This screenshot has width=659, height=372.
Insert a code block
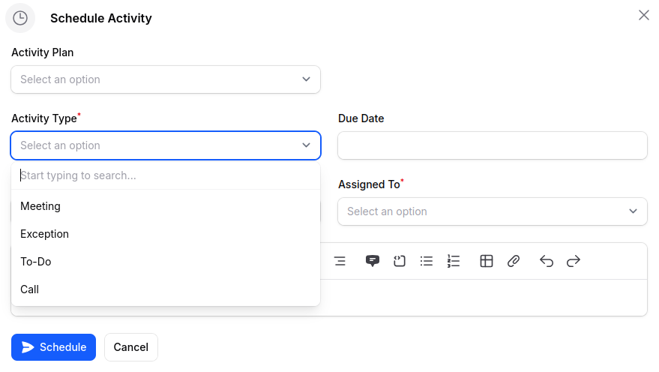[400, 261]
